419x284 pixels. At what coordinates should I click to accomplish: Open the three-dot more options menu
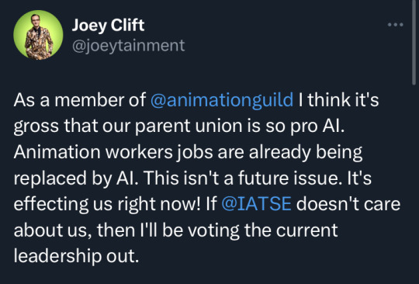click(x=395, y=25)
